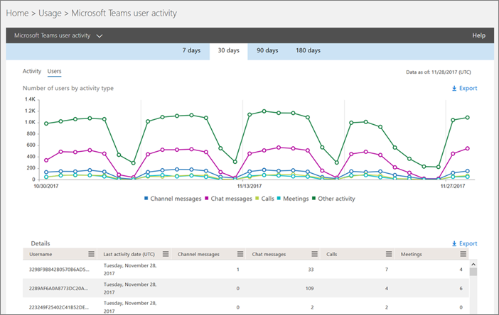Image resolution: width=499 pixels, height=315 pixels.
Task: Toggle Meetings legend series
Action: pos(293,199)
